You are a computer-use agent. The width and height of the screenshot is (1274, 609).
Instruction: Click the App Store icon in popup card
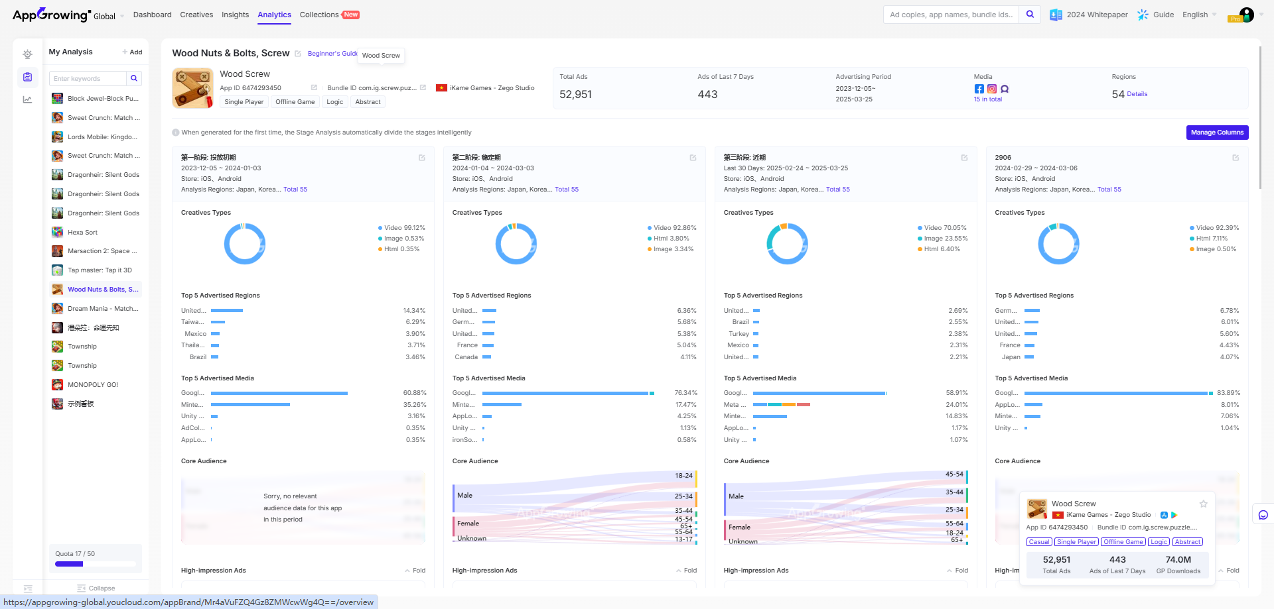click(x=1164, y=515)
